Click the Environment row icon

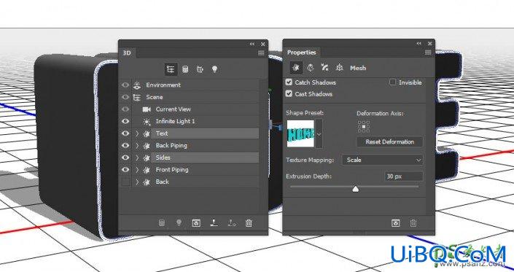click(137, 85)
